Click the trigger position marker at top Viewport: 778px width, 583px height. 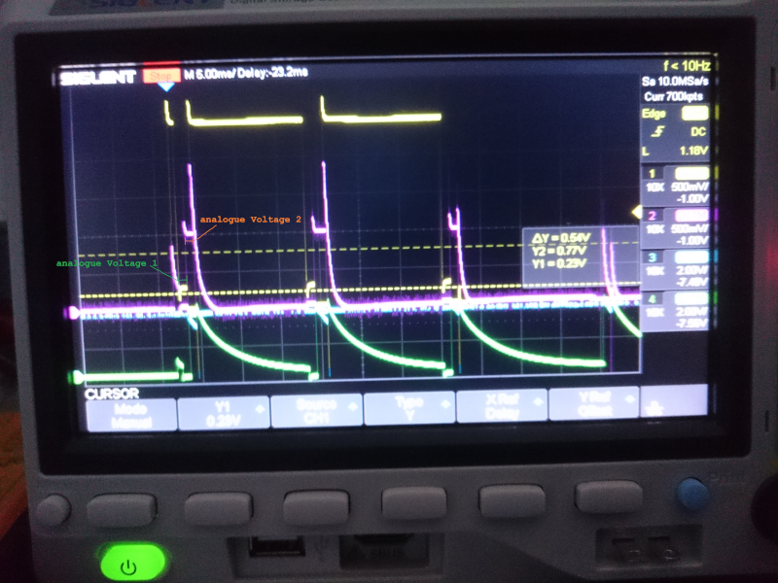click(x=166, y=87)
